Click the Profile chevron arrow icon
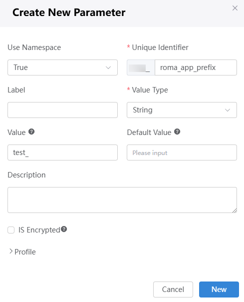Image resolution: width=244 pixels, height=302 pixels. [x=11, y=251]
